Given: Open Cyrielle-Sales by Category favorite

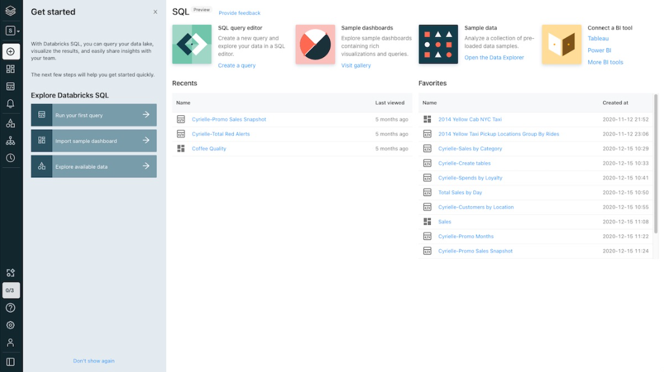Looking at the screenshot, I should 470,149.
